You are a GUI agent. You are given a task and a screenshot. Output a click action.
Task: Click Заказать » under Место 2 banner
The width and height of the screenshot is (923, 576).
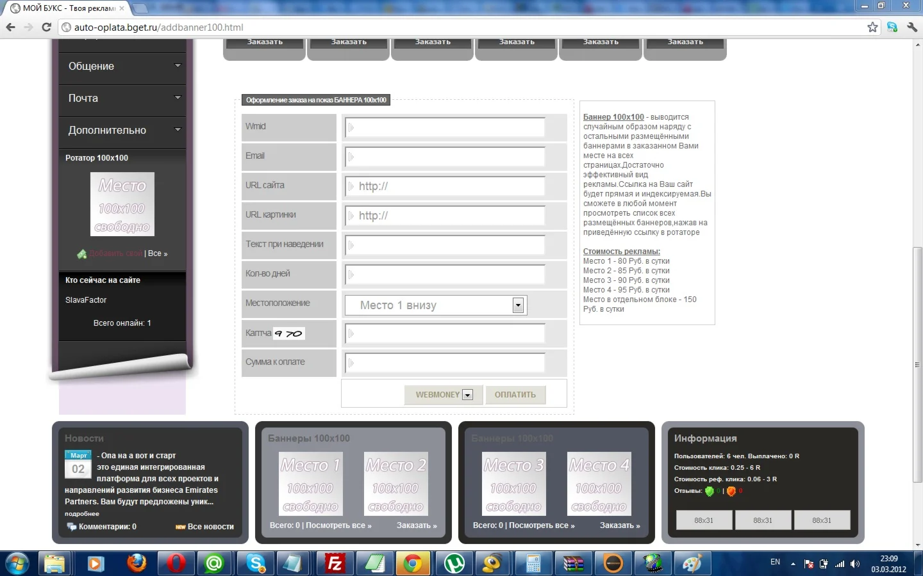pos(417,525)
